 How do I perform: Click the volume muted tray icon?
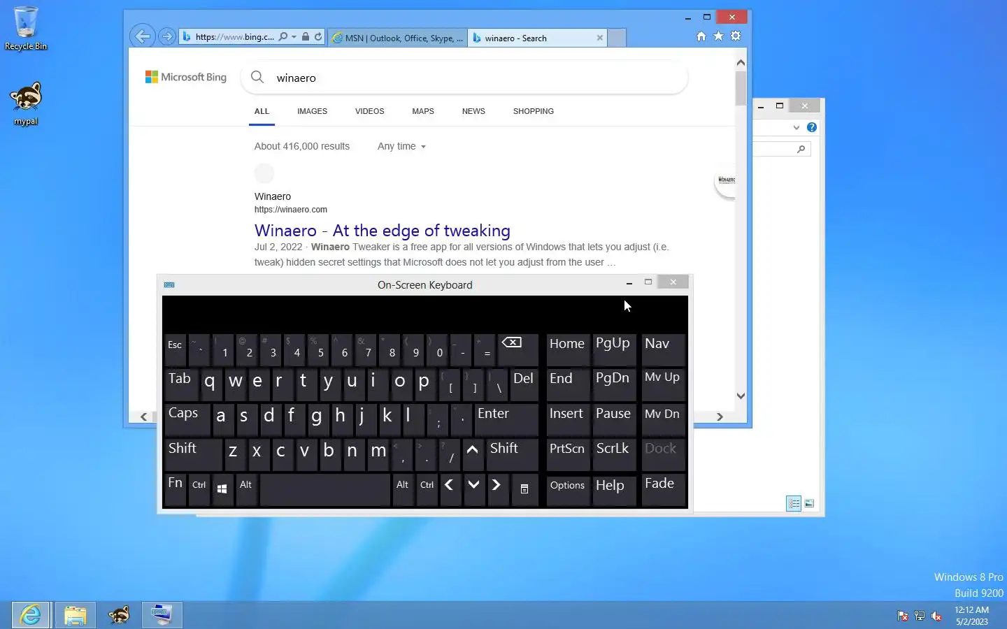[x=936, y=616]
